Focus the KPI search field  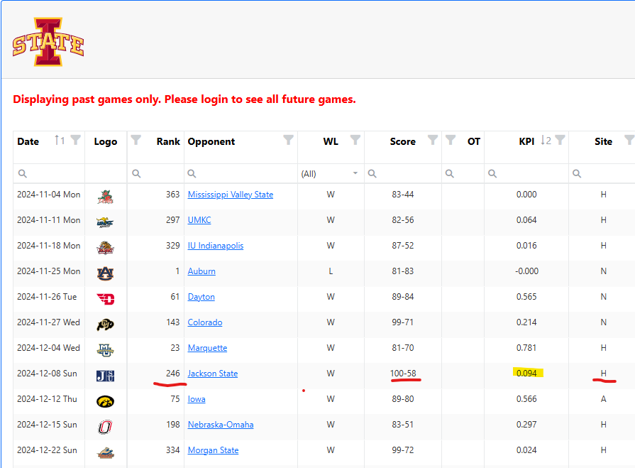526,173
